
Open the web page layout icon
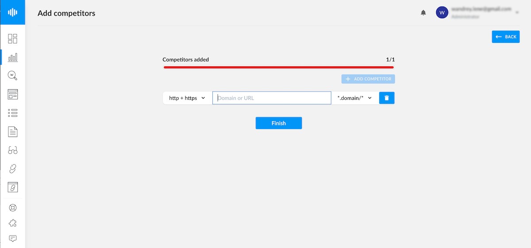click(13, 94)
